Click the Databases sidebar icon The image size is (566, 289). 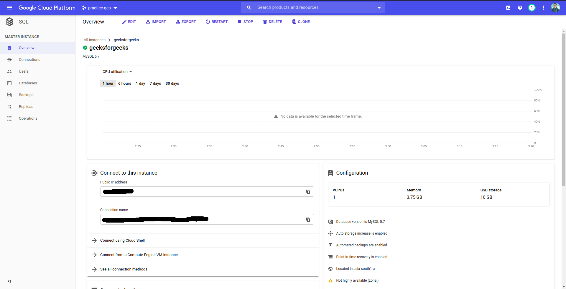(x=9, y=83)
